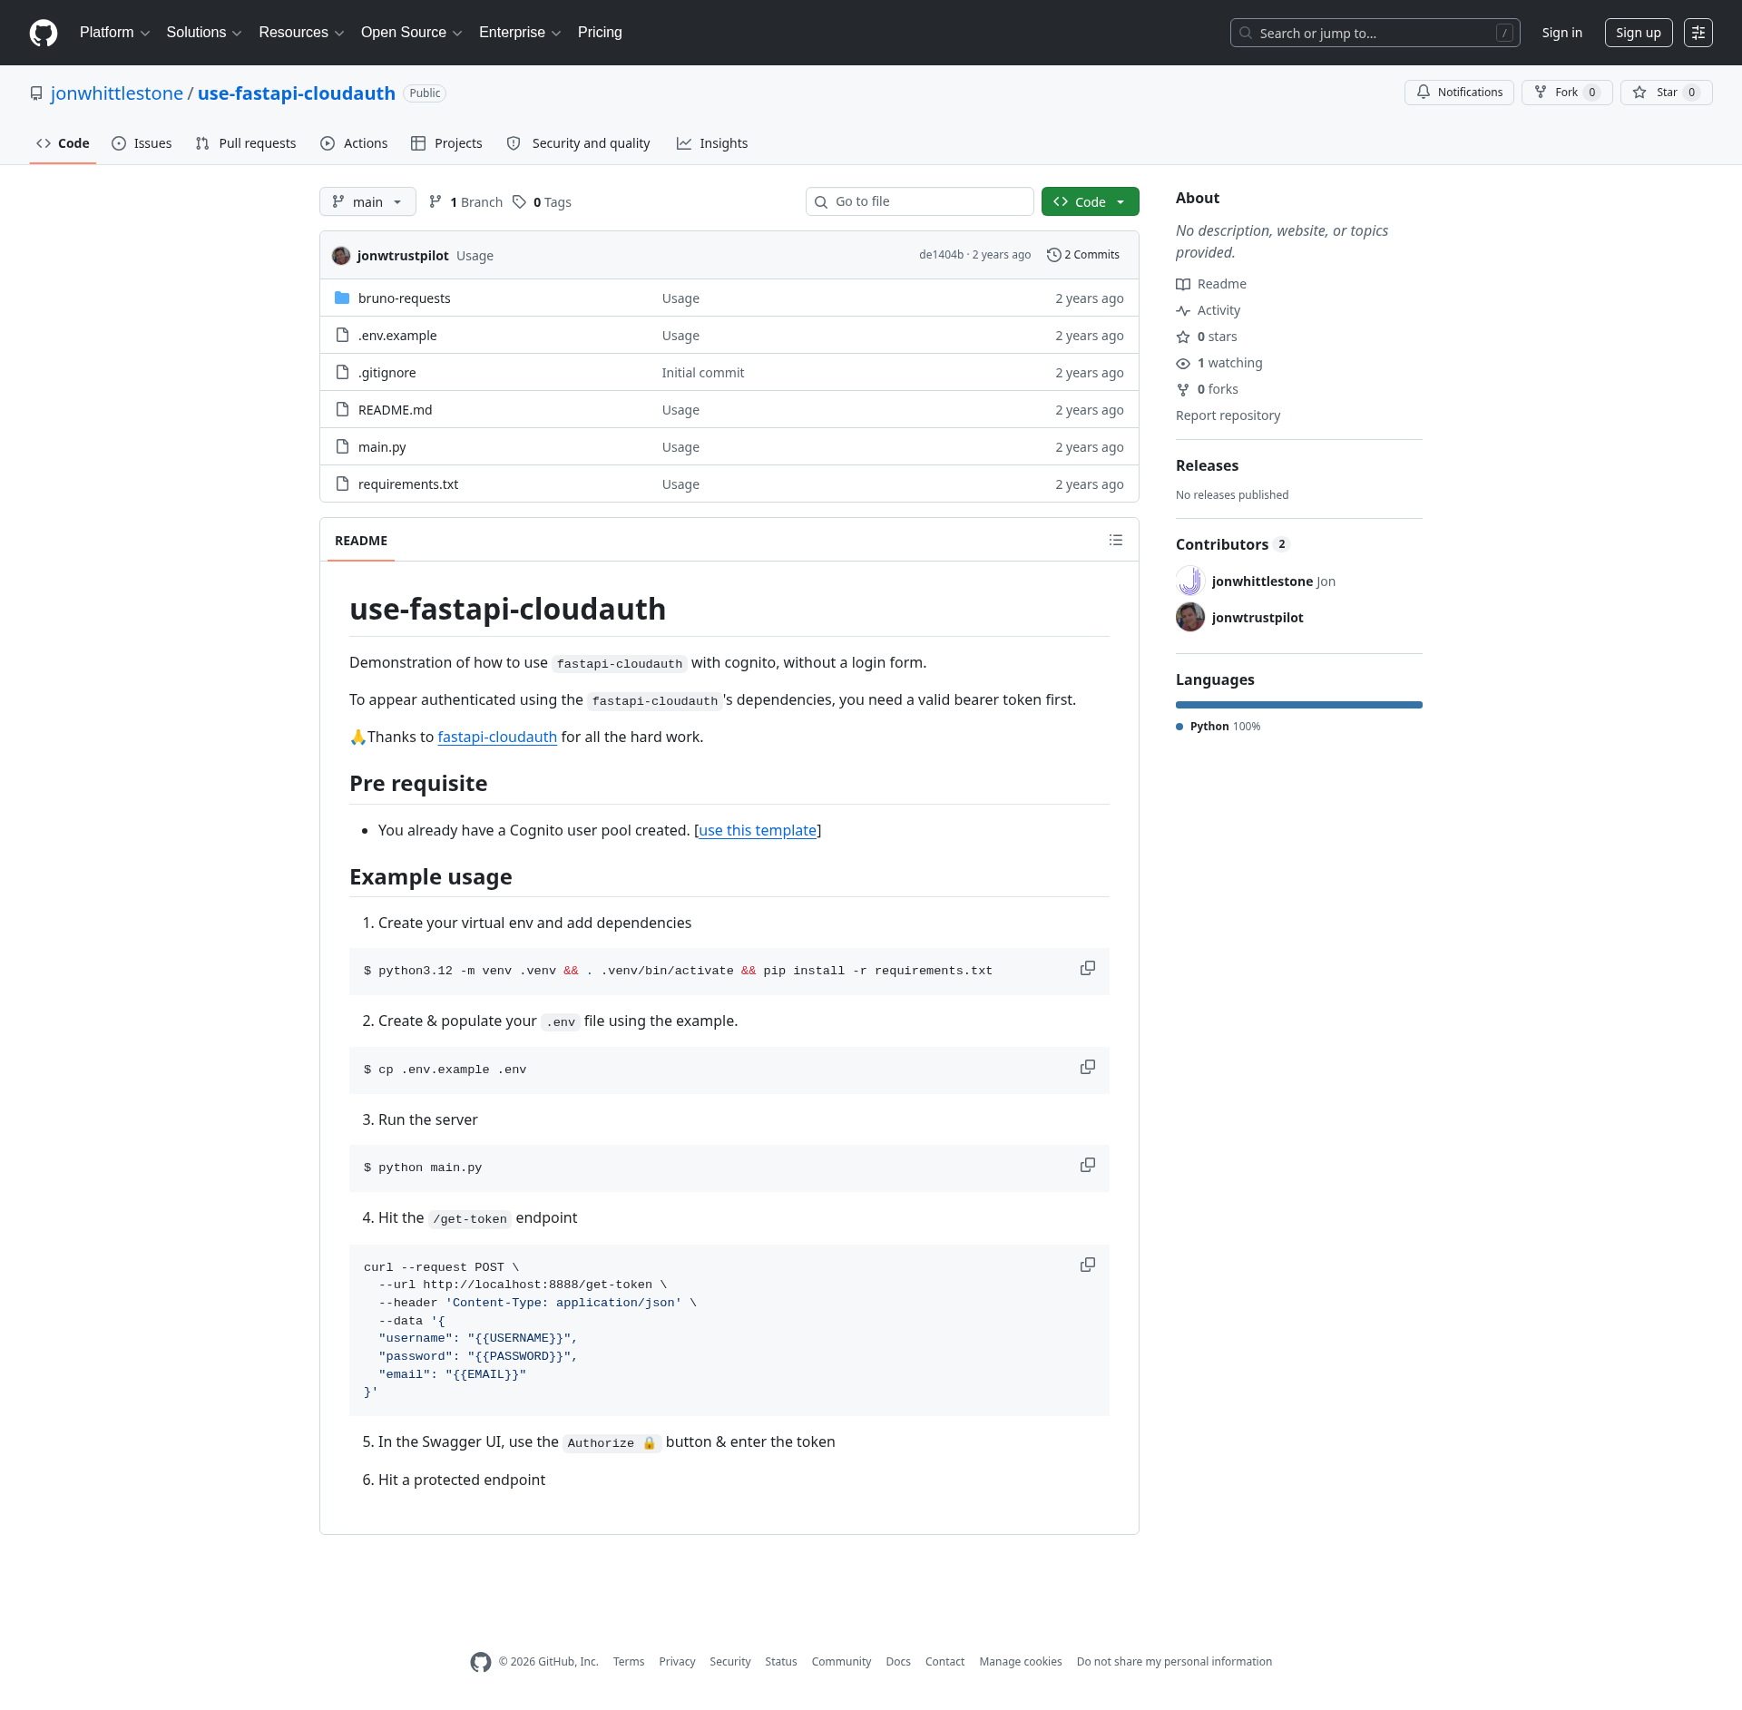This screenshot has height=1710, width=1742.
Task: Expand the Solutions menu
Action: (x=204, y=33)
